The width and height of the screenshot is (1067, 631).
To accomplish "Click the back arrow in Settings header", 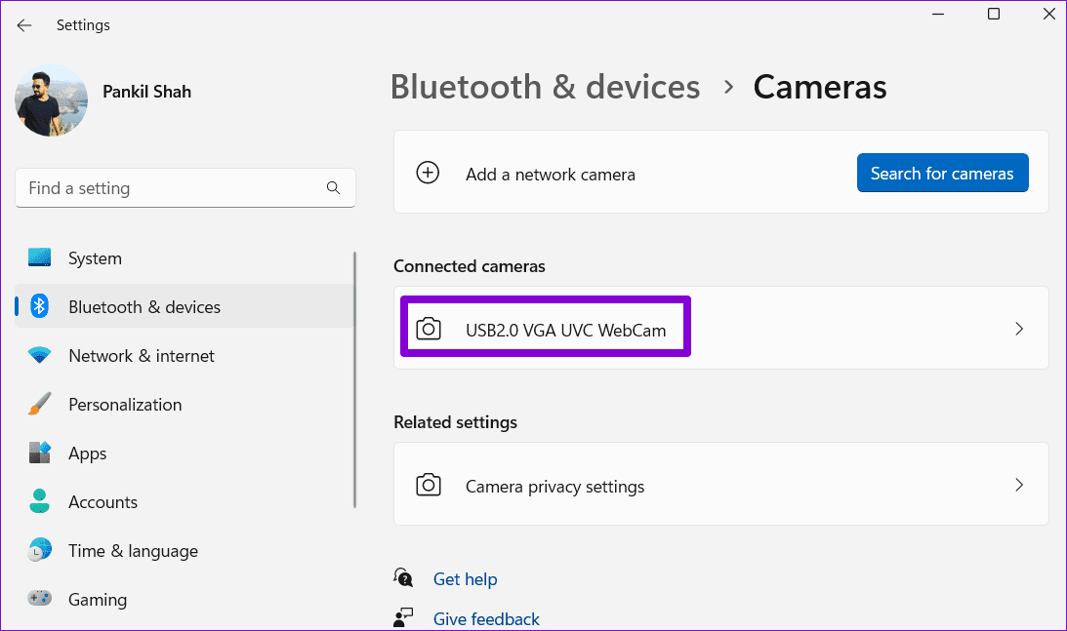I will [x=24, y=25].
